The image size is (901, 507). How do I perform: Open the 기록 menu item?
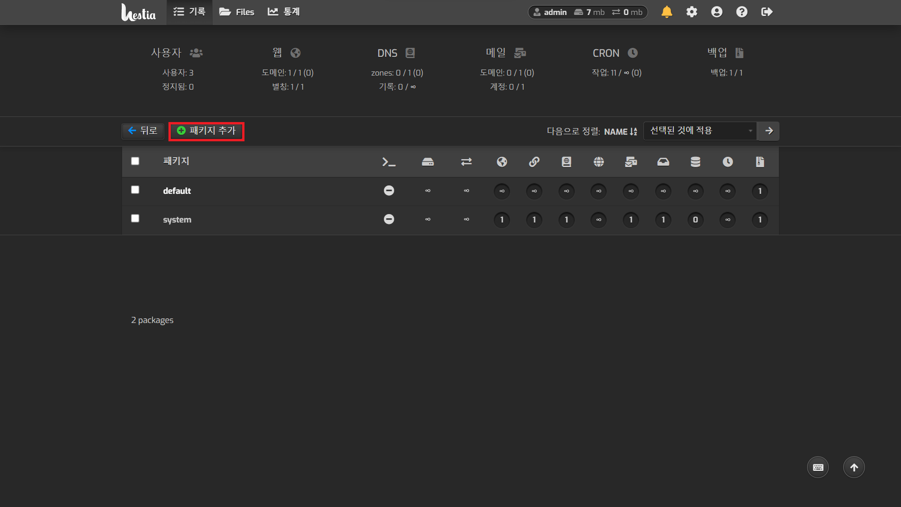click(x=190, y=12)
